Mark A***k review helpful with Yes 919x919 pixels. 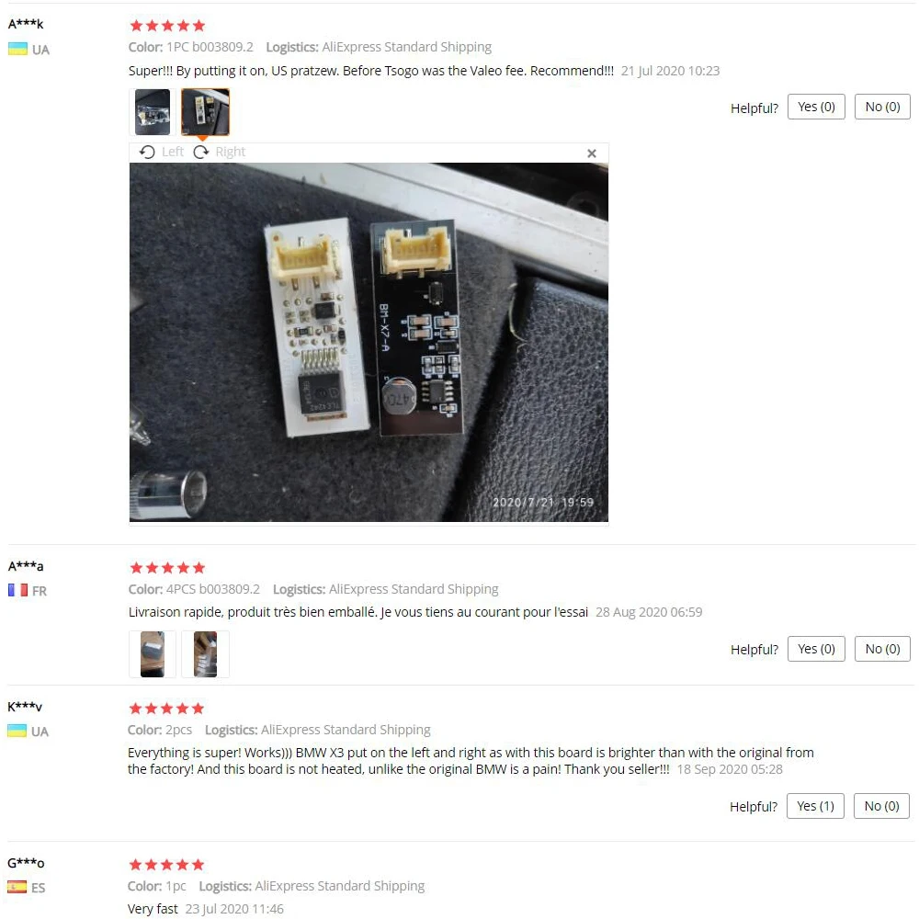pos(816,107)
